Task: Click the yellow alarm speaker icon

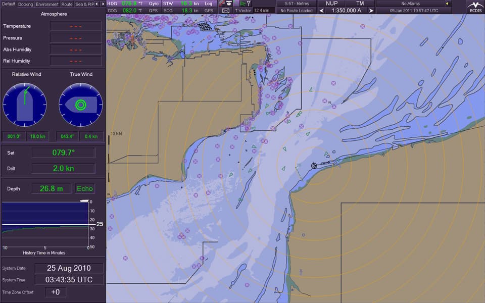Action: (x=447, y=4)
